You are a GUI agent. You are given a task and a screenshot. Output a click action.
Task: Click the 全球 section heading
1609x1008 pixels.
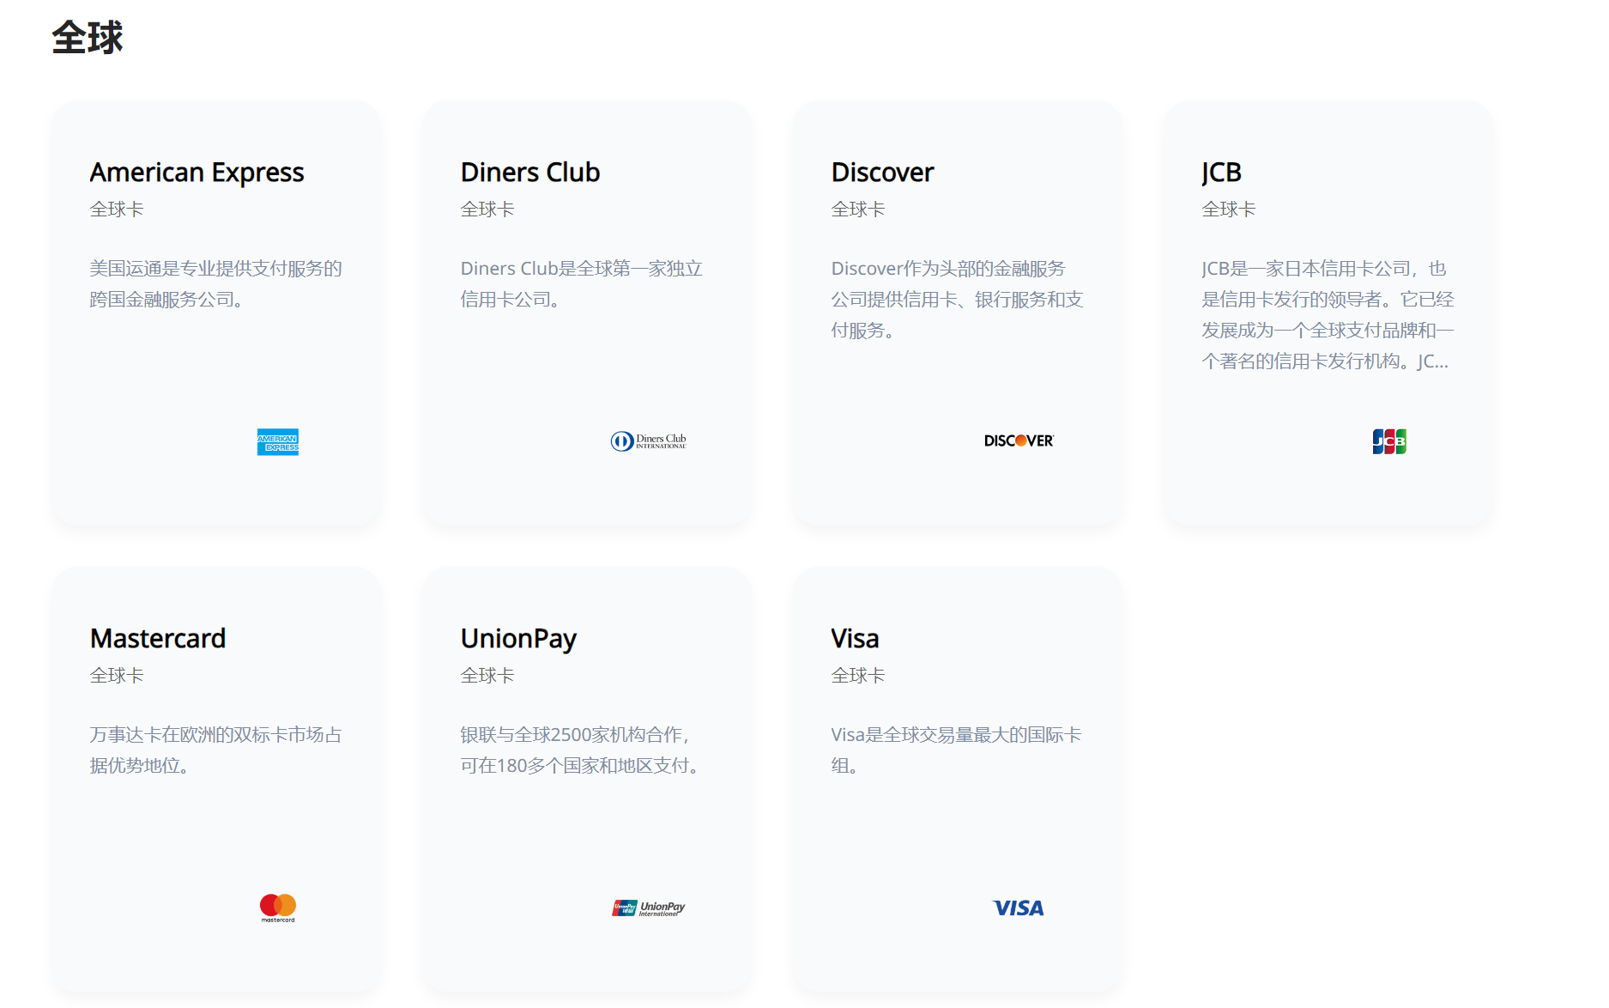pos(88,38)
